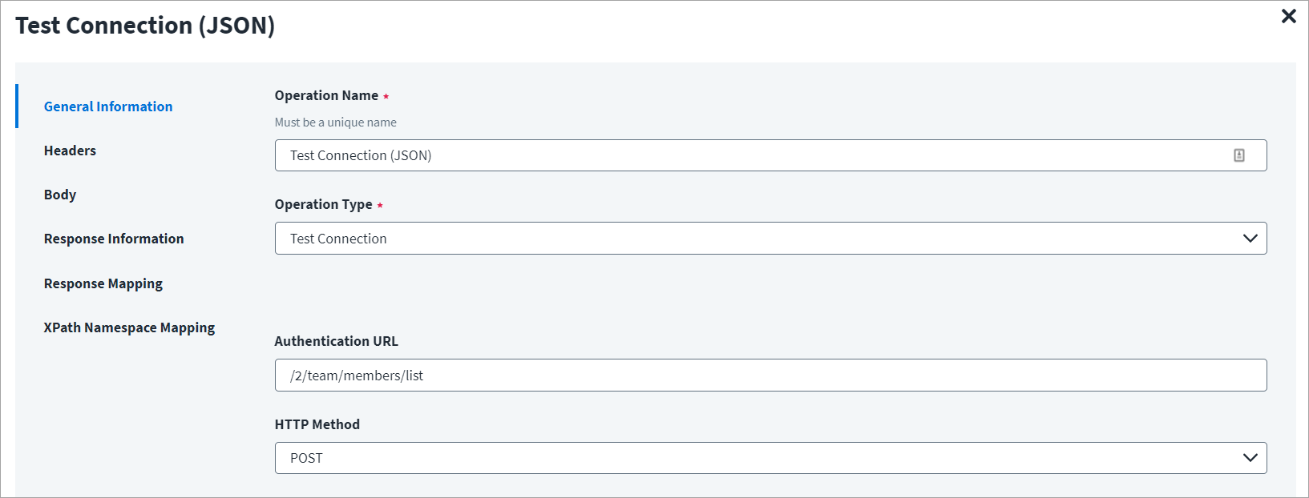Go to the Body section
This screenshot has width=1309, height=498.
point(60,195)
